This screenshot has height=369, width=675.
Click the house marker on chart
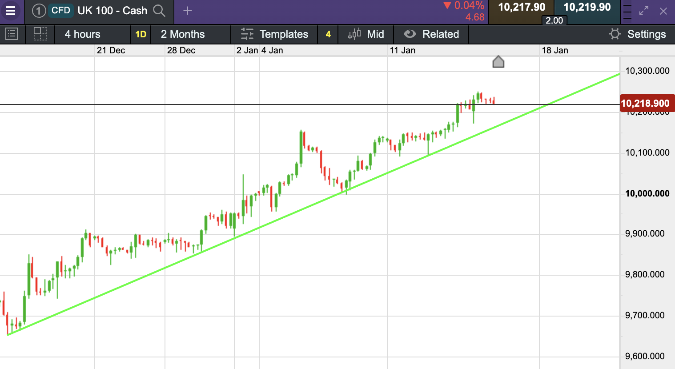(x=498, y=61)
